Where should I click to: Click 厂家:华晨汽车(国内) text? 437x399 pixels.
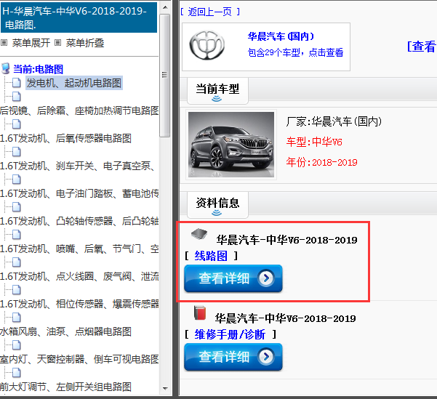point(334,121)
